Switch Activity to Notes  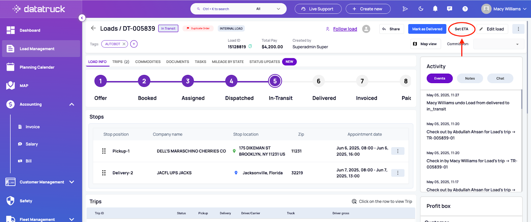tap(470, 79)
